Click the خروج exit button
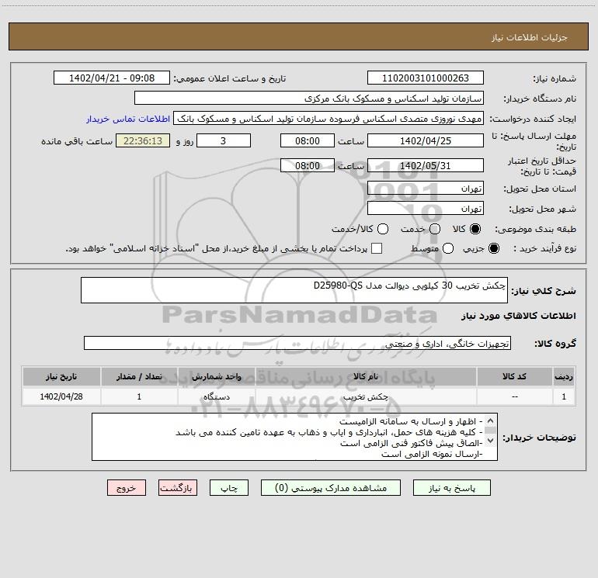 [x=127, y=488]
